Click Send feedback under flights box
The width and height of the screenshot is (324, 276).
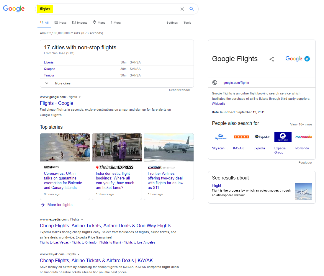tap(179, 90)
